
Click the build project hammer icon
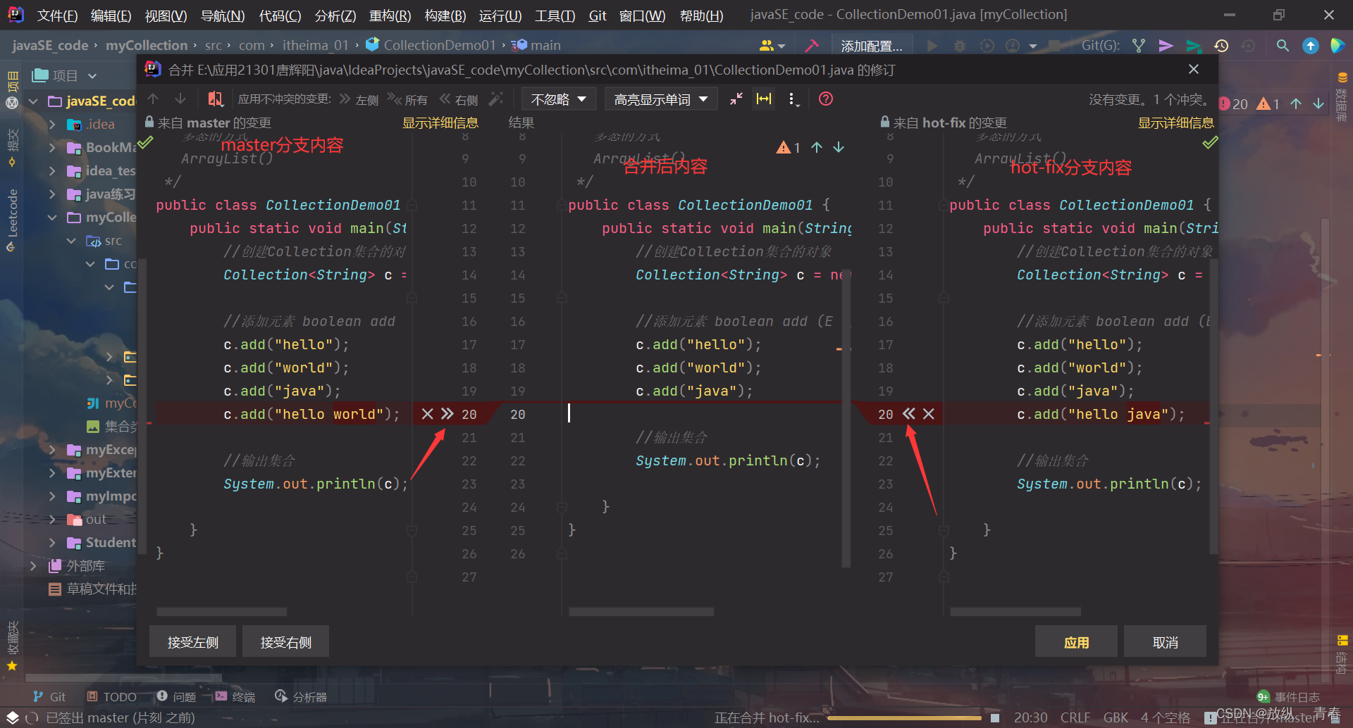(812, 46)
